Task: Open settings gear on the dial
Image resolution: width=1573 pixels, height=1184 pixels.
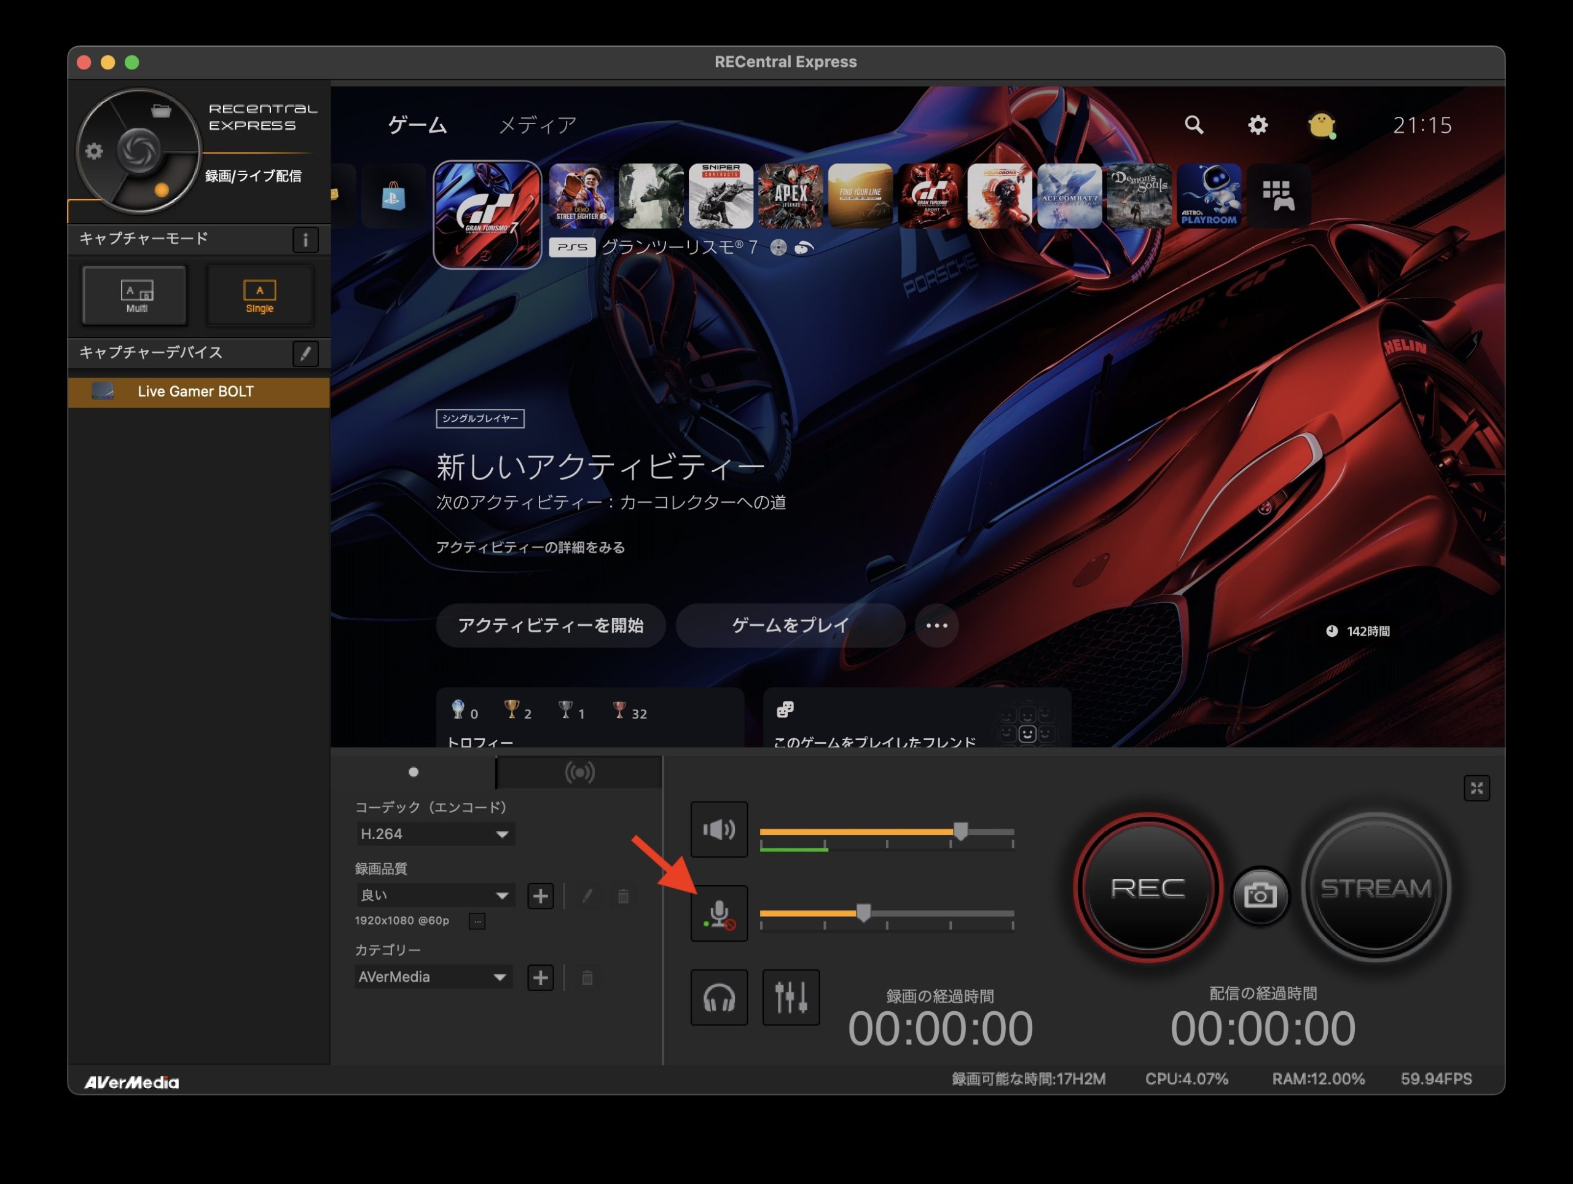Action: coord(94,151)
